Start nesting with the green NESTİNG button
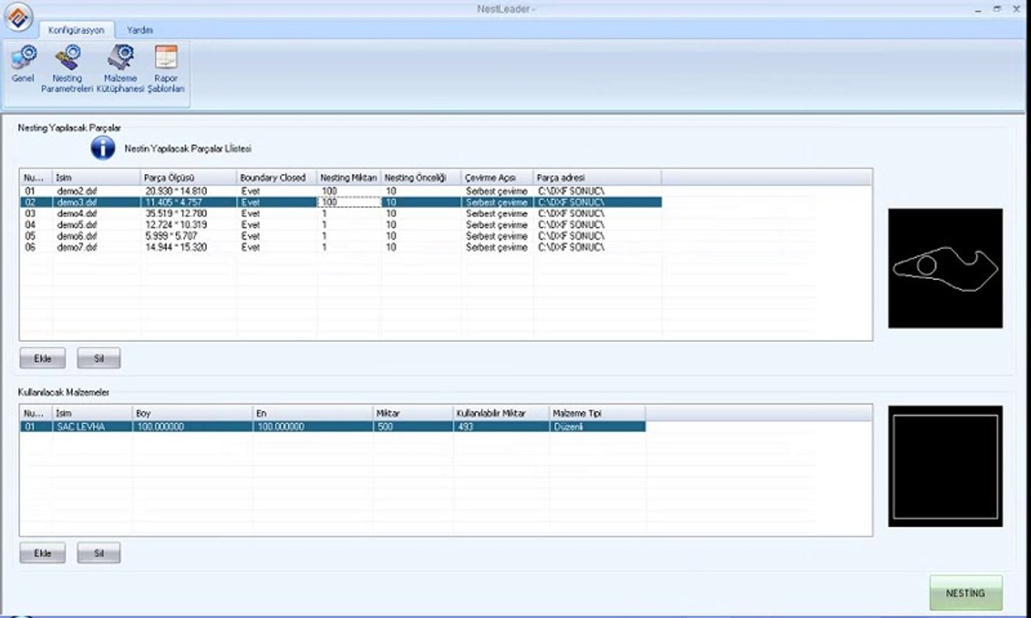 click(x=966, y=593)
